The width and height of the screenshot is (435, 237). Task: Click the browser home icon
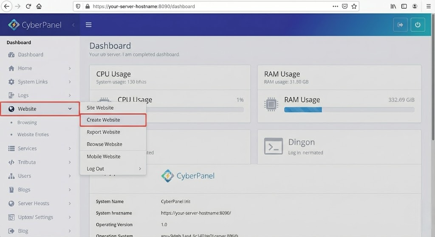[x=39, y=6]
